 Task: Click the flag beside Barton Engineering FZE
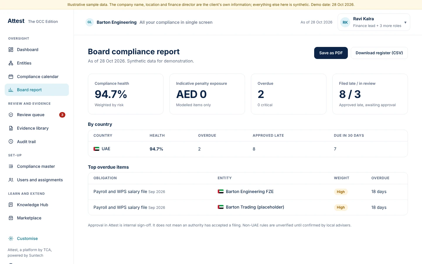tap(221, 192)
